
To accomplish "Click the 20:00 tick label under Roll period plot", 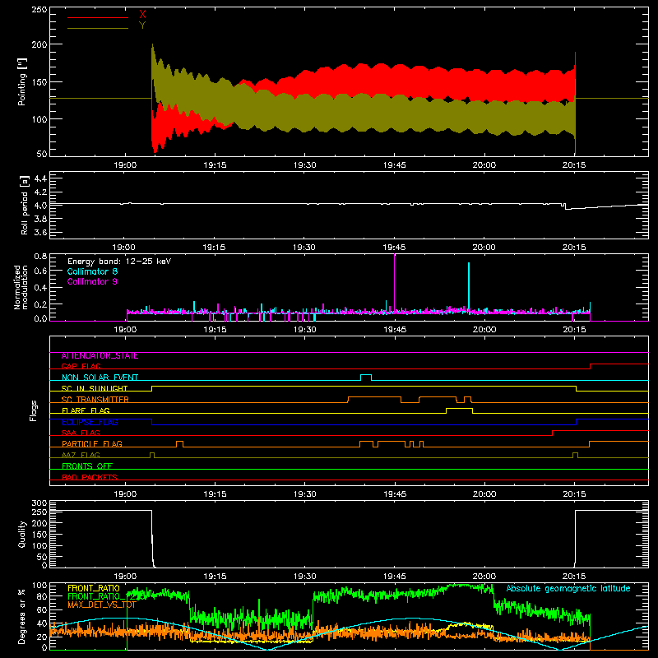I will (484, 248).
